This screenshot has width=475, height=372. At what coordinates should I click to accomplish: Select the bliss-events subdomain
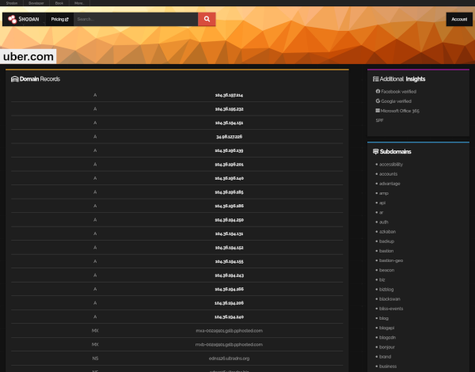391,309
